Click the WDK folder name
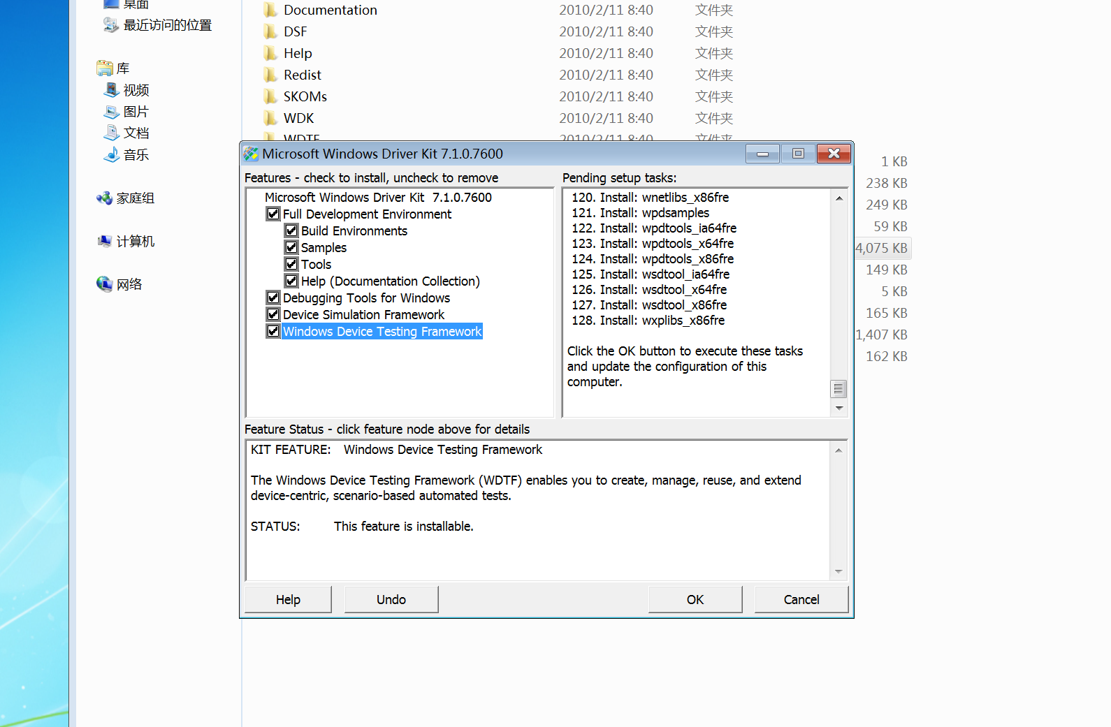The image size is (1111, 727). [299, 118]
